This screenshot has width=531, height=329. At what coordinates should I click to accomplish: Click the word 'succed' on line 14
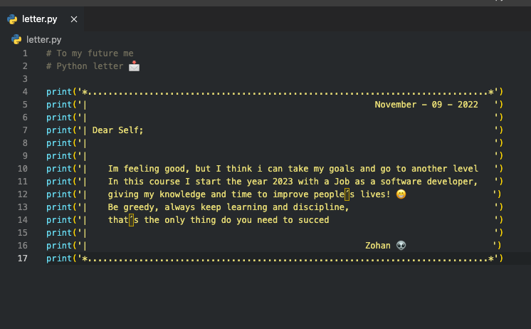(x=314, y=220)
